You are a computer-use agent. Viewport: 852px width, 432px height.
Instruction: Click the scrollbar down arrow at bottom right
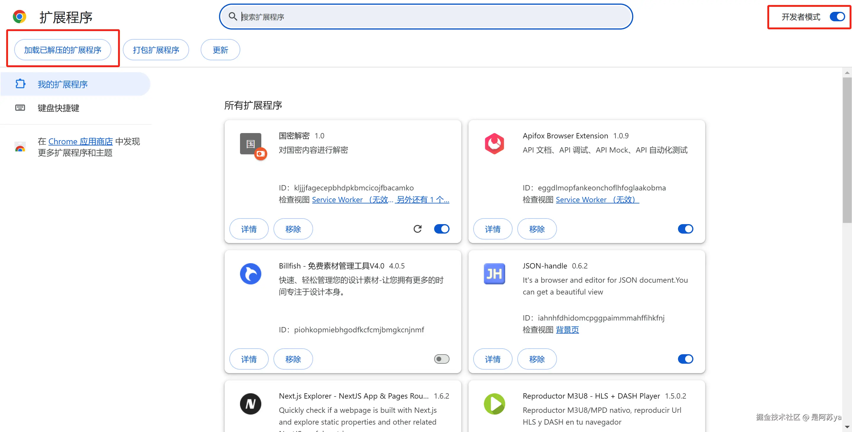(847, 427)
